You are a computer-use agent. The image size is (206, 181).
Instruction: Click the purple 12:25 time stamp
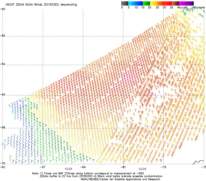click(x=68, y=169)
